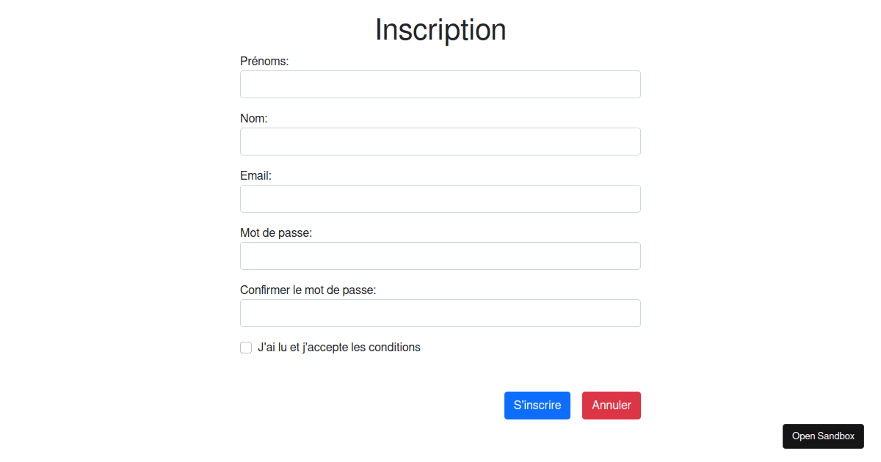
Task: Click the Mot de passe label
Action: click(275, 232)
